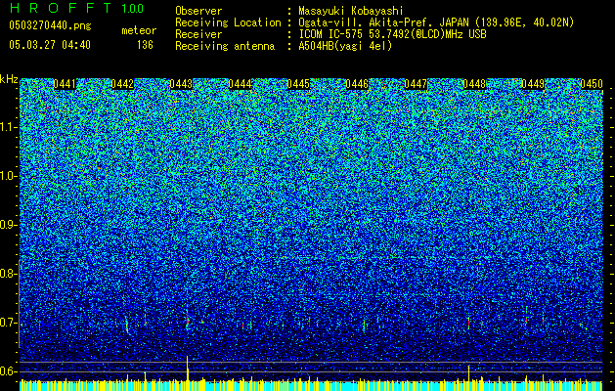This screenshot has height=391, width=615.
Task: Click the 0.8 kHz axis label
Action: point(8,274)
